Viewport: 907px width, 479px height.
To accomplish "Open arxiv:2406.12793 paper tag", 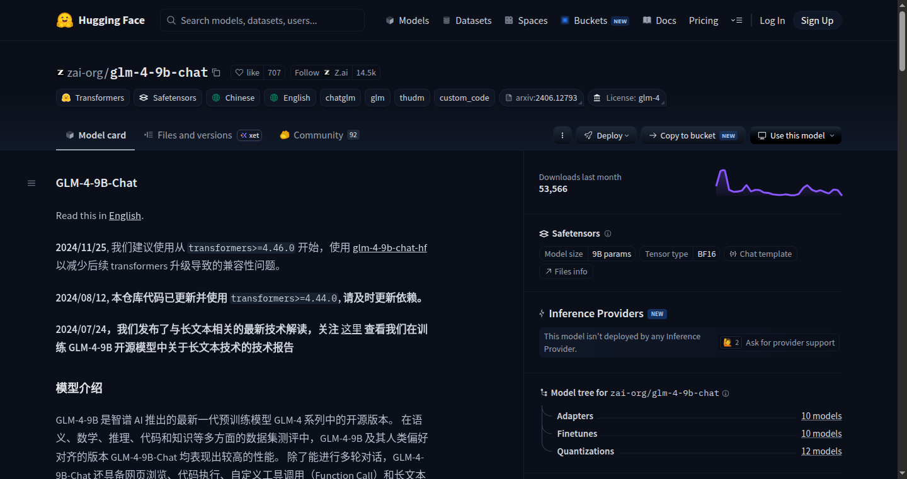I will pyautogui.click(x=541, y=98).
